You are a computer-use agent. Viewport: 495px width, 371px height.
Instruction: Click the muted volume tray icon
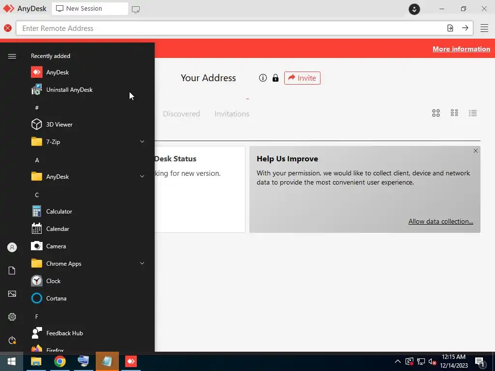[432, 361]
